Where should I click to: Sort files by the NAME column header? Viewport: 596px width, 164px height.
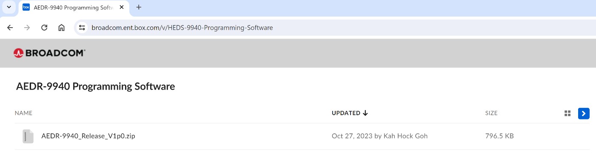point(23,113)
